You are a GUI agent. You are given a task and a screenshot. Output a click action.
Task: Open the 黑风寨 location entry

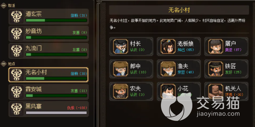tap(49, 109)
